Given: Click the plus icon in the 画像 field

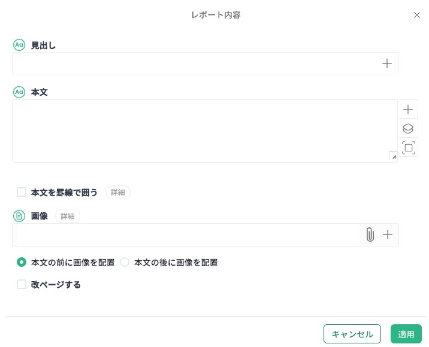Looking at the screenshot, I should (x=388, y=235).
